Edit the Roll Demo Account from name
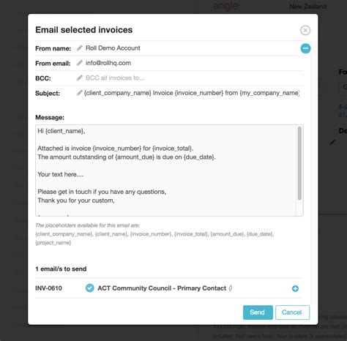Viewport: 347px width, 341px height. 113,48
